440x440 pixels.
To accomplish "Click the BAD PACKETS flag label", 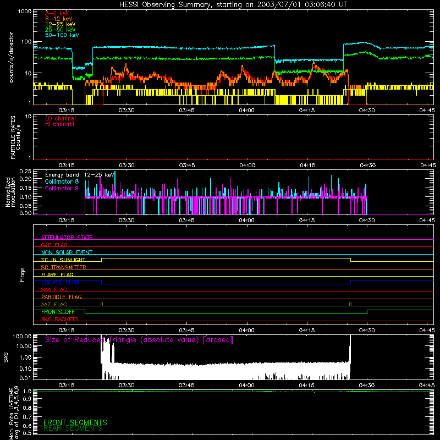I will (x=60, y=319).
